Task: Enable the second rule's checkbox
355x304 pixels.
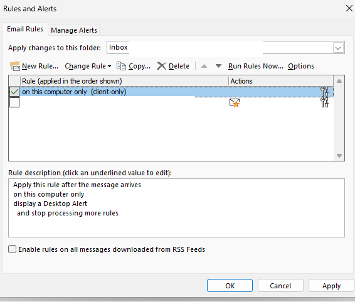Action: 14,102
